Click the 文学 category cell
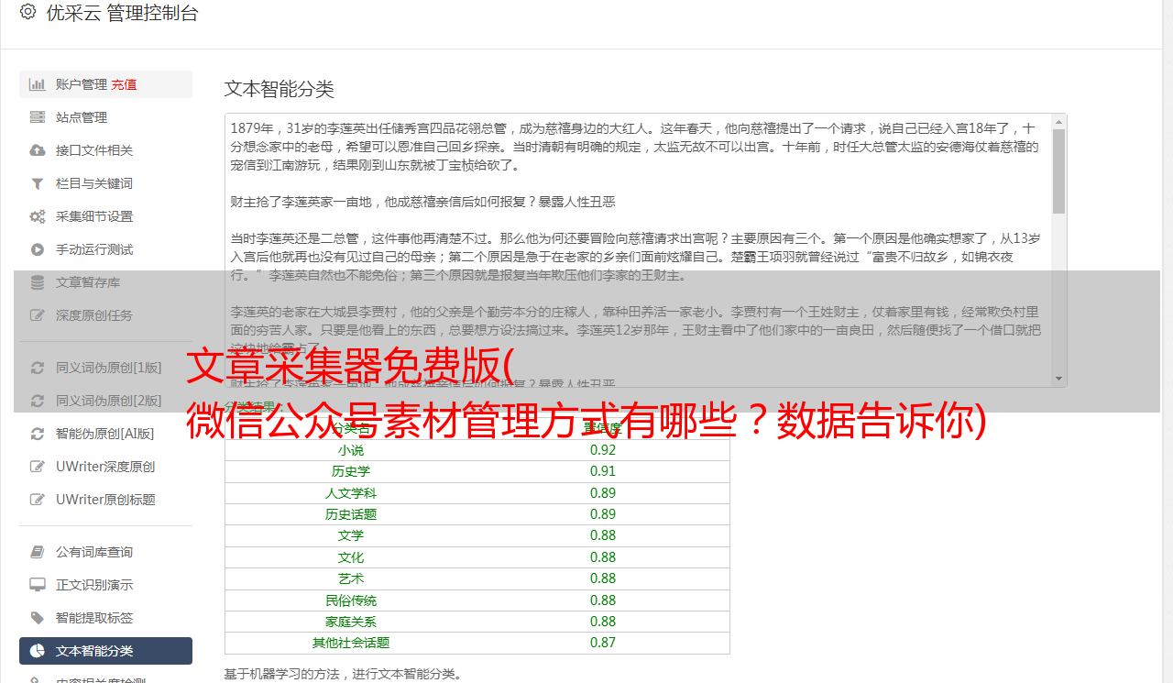This screenshot has height=683, width=1173. (351, 535)
